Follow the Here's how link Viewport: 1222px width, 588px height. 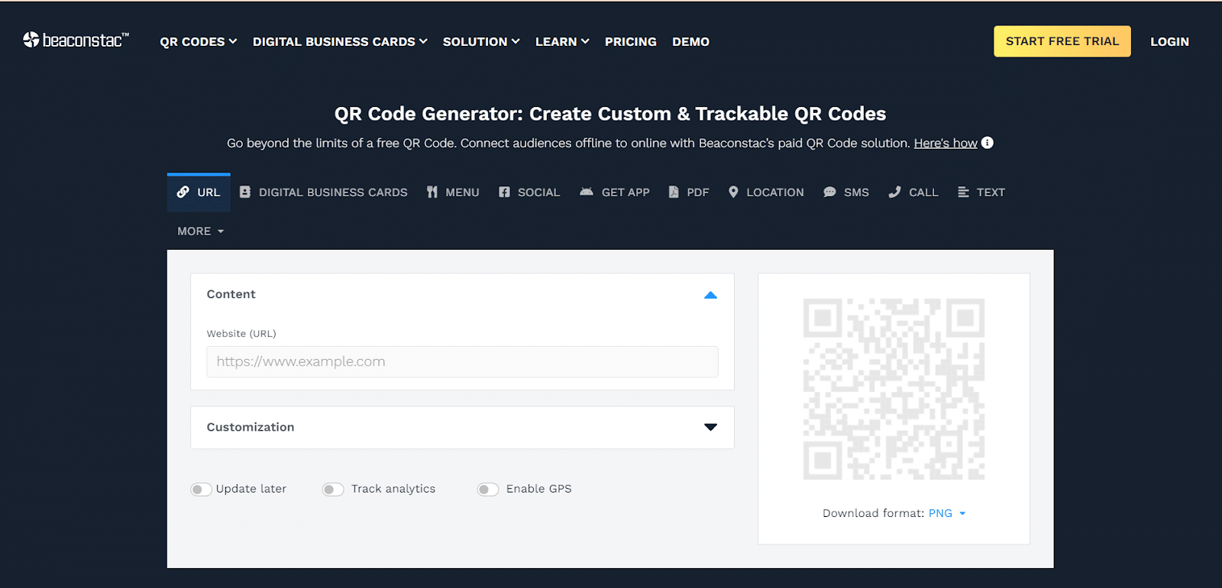click(x=946, y=143)
